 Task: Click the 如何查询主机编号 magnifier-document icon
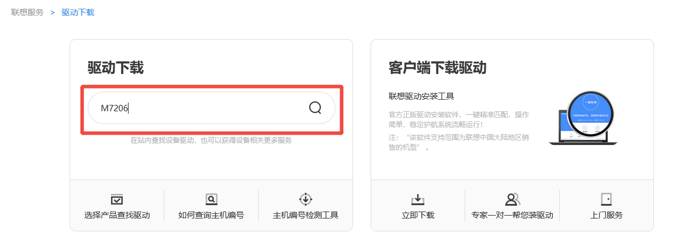(x=212, y=199)
